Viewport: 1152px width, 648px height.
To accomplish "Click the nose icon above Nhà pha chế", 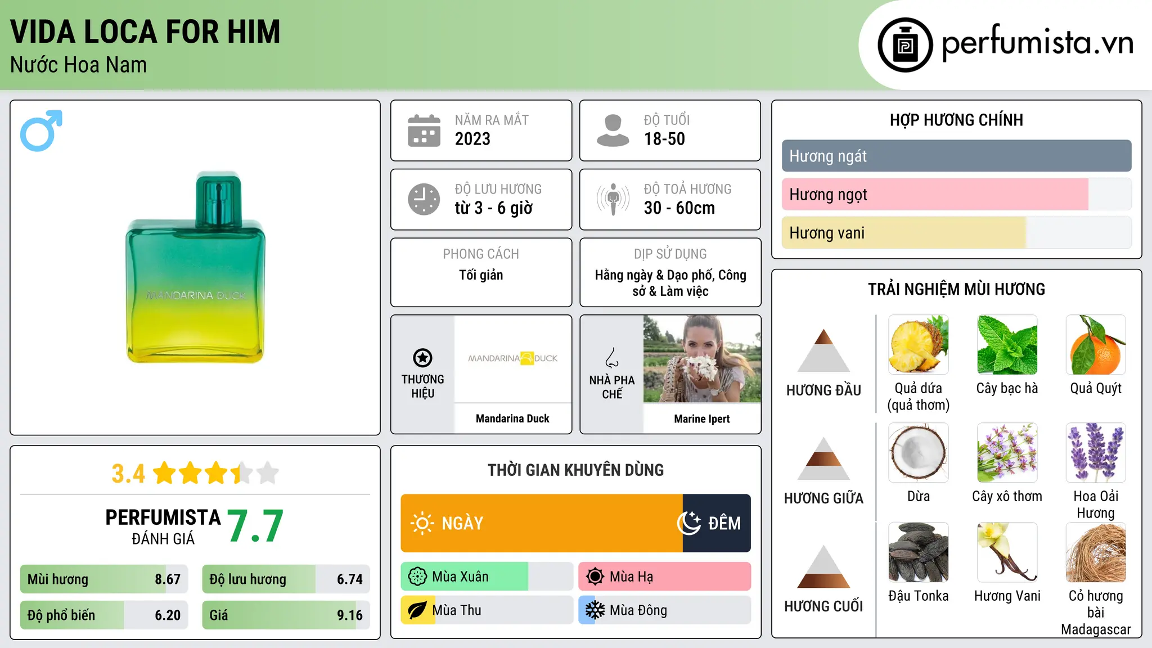I will pyautogui.click(x=612, y=358).
